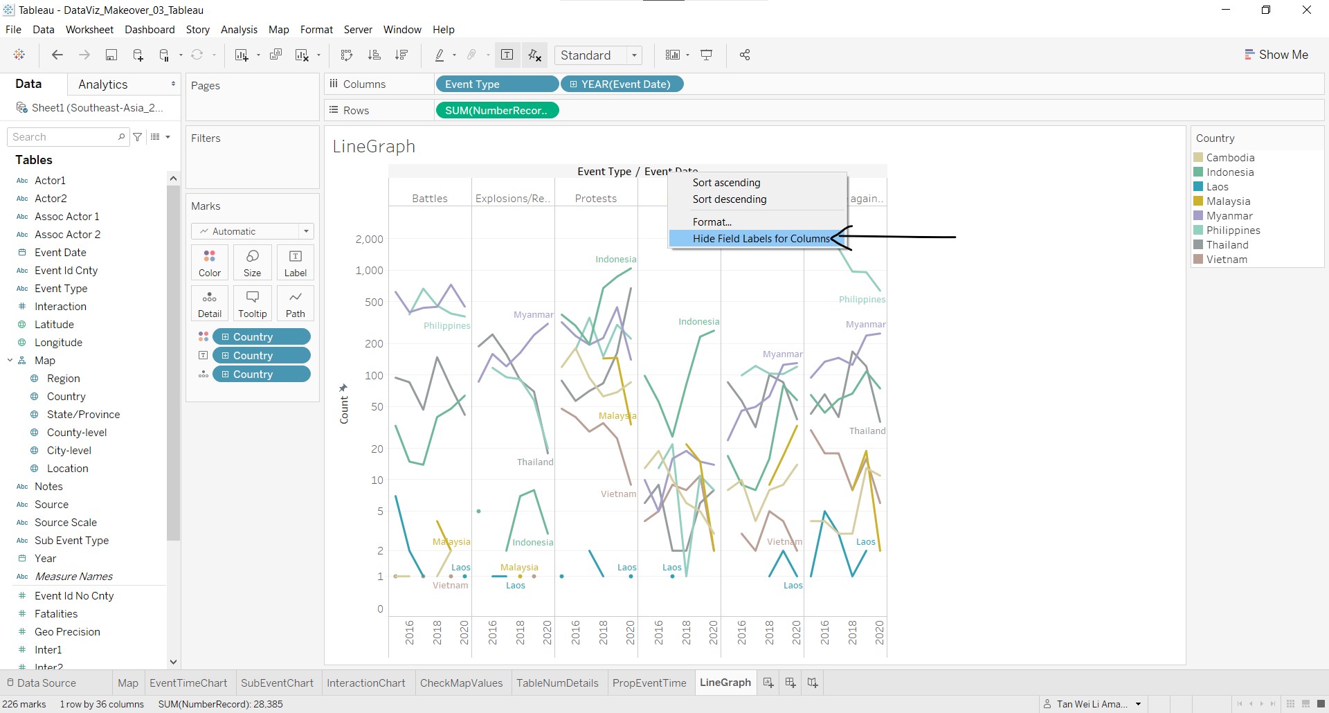Screen dimensions: 1329x713
Task: Switch to the SubEventChart sheet tab
Action: tap(277, 683)
